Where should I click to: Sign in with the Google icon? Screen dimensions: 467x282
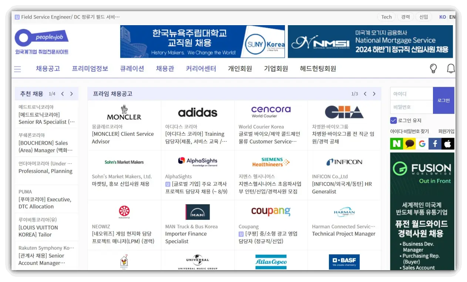(x=422, y=144)
